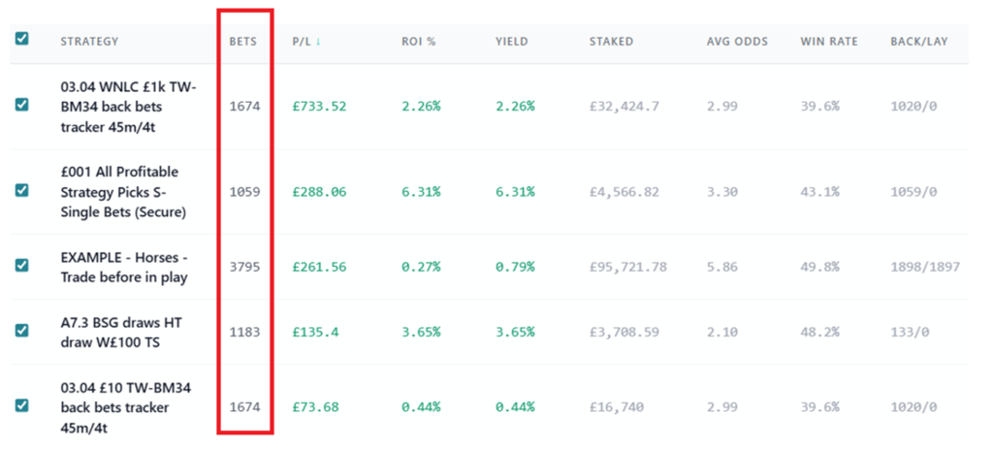Uncheck the 03.04 £10 TW-BM34 strategy checkbox
The height and width of the screenshot is (449, 993).
(22, 404)
